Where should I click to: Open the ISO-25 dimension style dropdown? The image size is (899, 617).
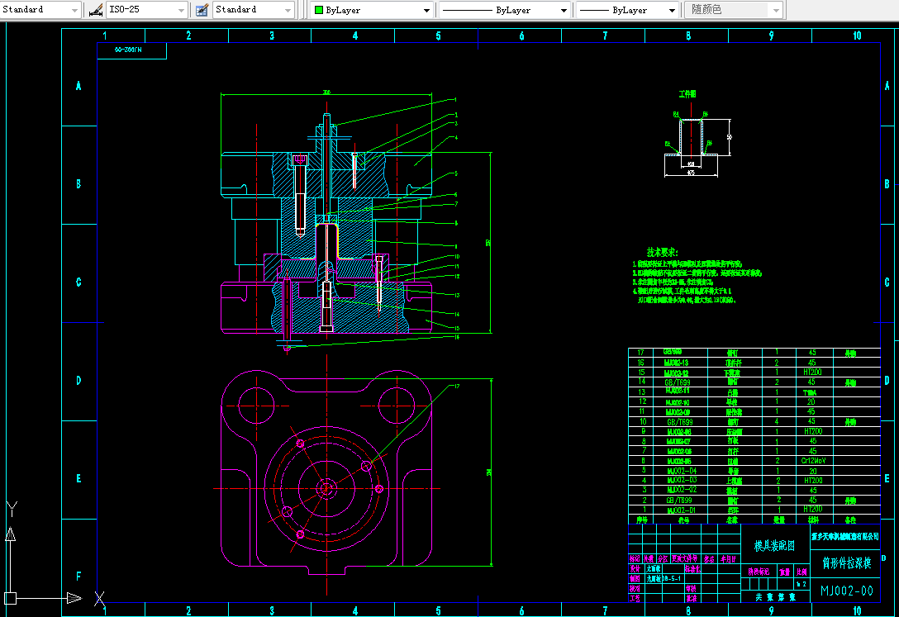(181, 10)
